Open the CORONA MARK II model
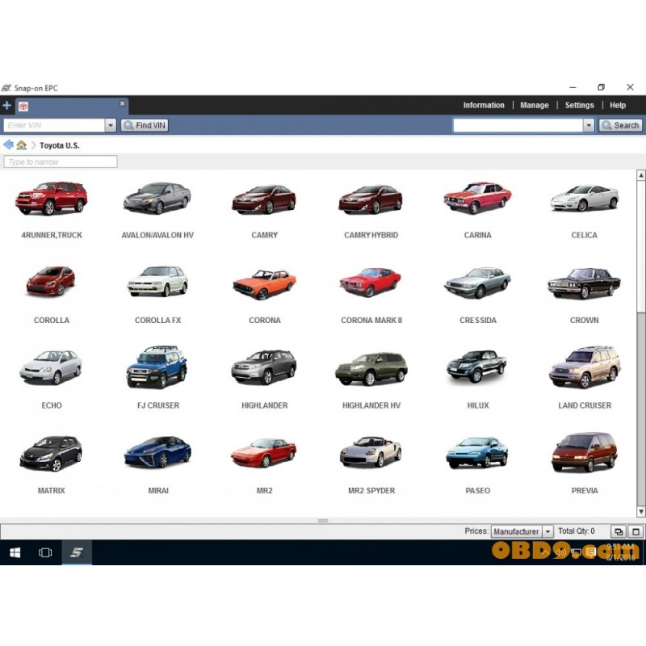Viewport: 646px width, 646px height. (x=371, y=295)
